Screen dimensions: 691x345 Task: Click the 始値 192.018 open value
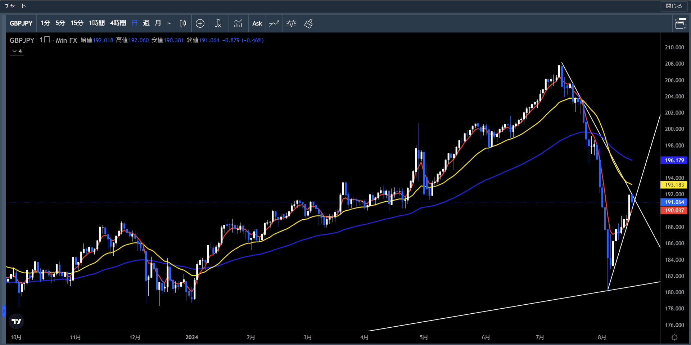[97, 40]
